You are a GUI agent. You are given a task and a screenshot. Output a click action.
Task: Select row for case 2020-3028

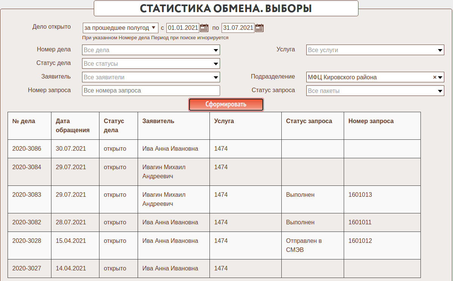[27, 241]
